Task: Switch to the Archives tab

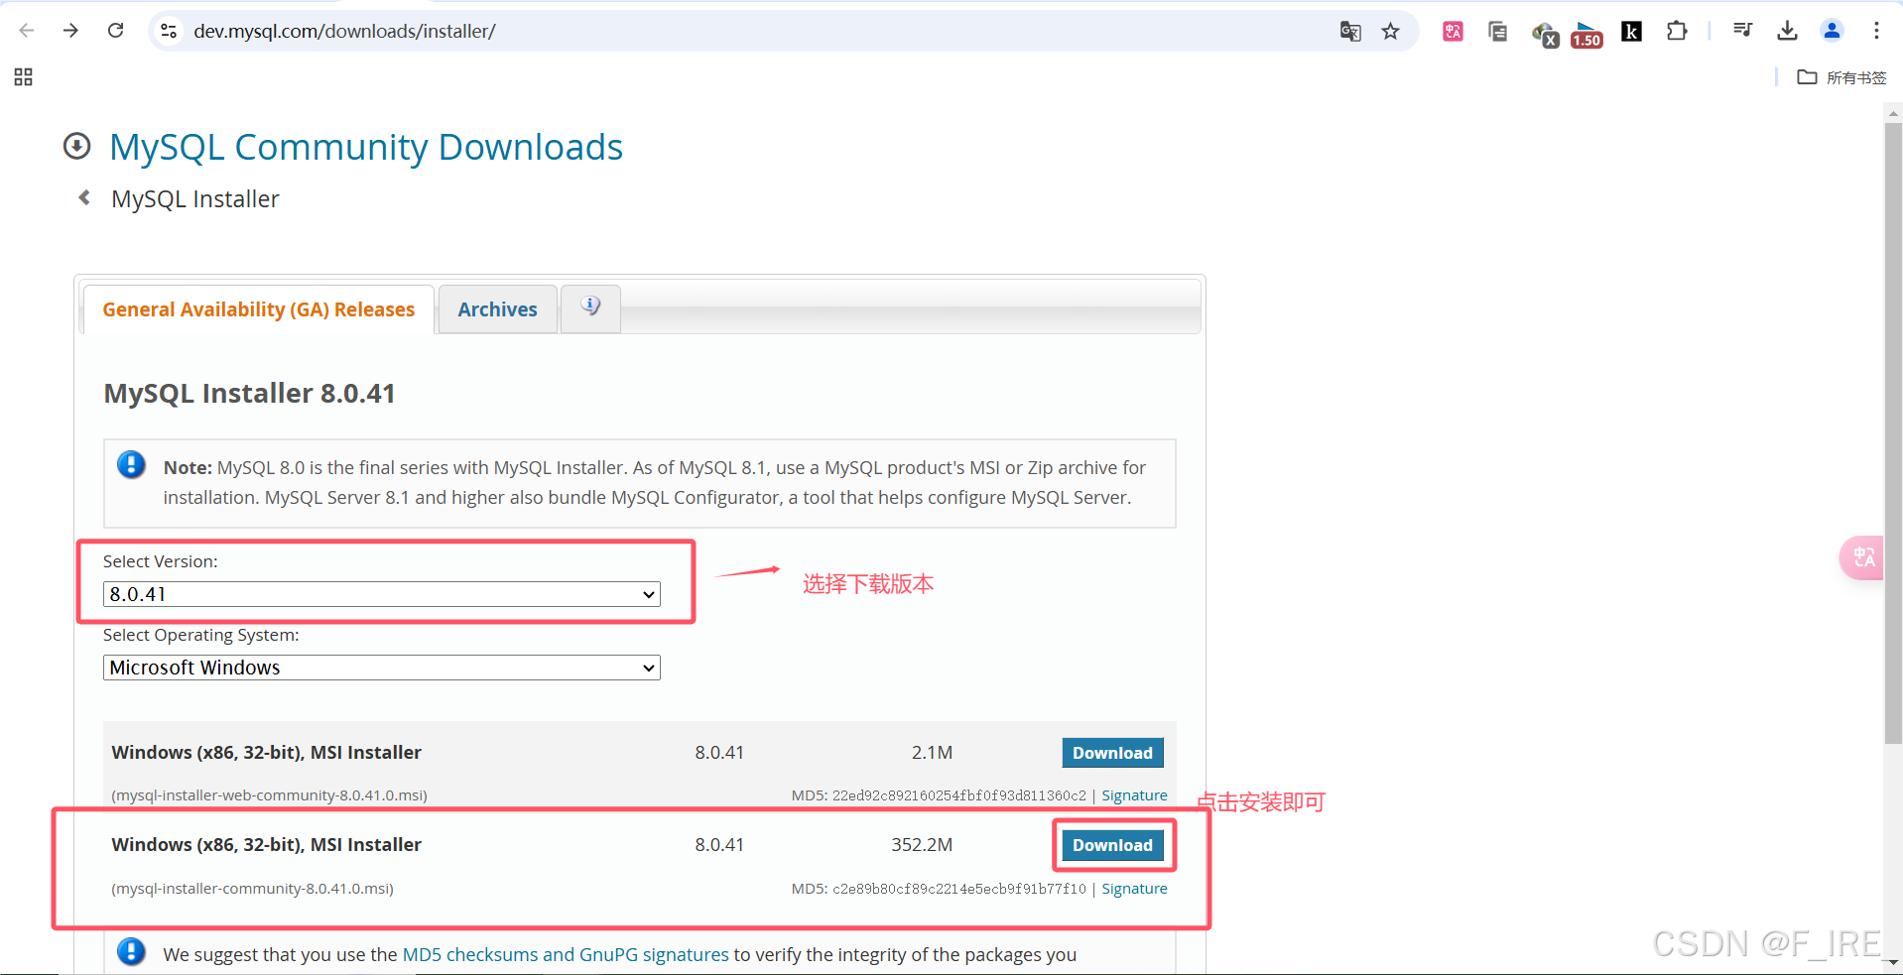Action: coord(497,309)
